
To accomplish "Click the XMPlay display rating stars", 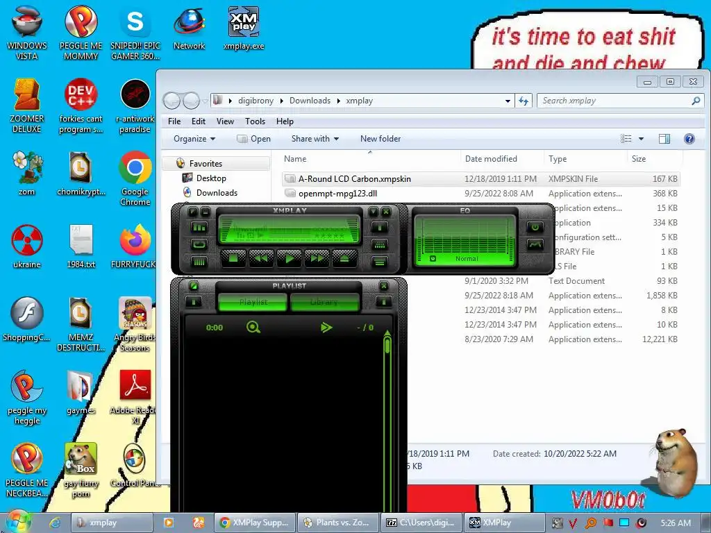I will [x=330, y=236].
